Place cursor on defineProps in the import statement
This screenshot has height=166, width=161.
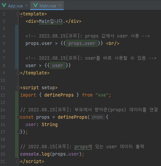[59, 95]
